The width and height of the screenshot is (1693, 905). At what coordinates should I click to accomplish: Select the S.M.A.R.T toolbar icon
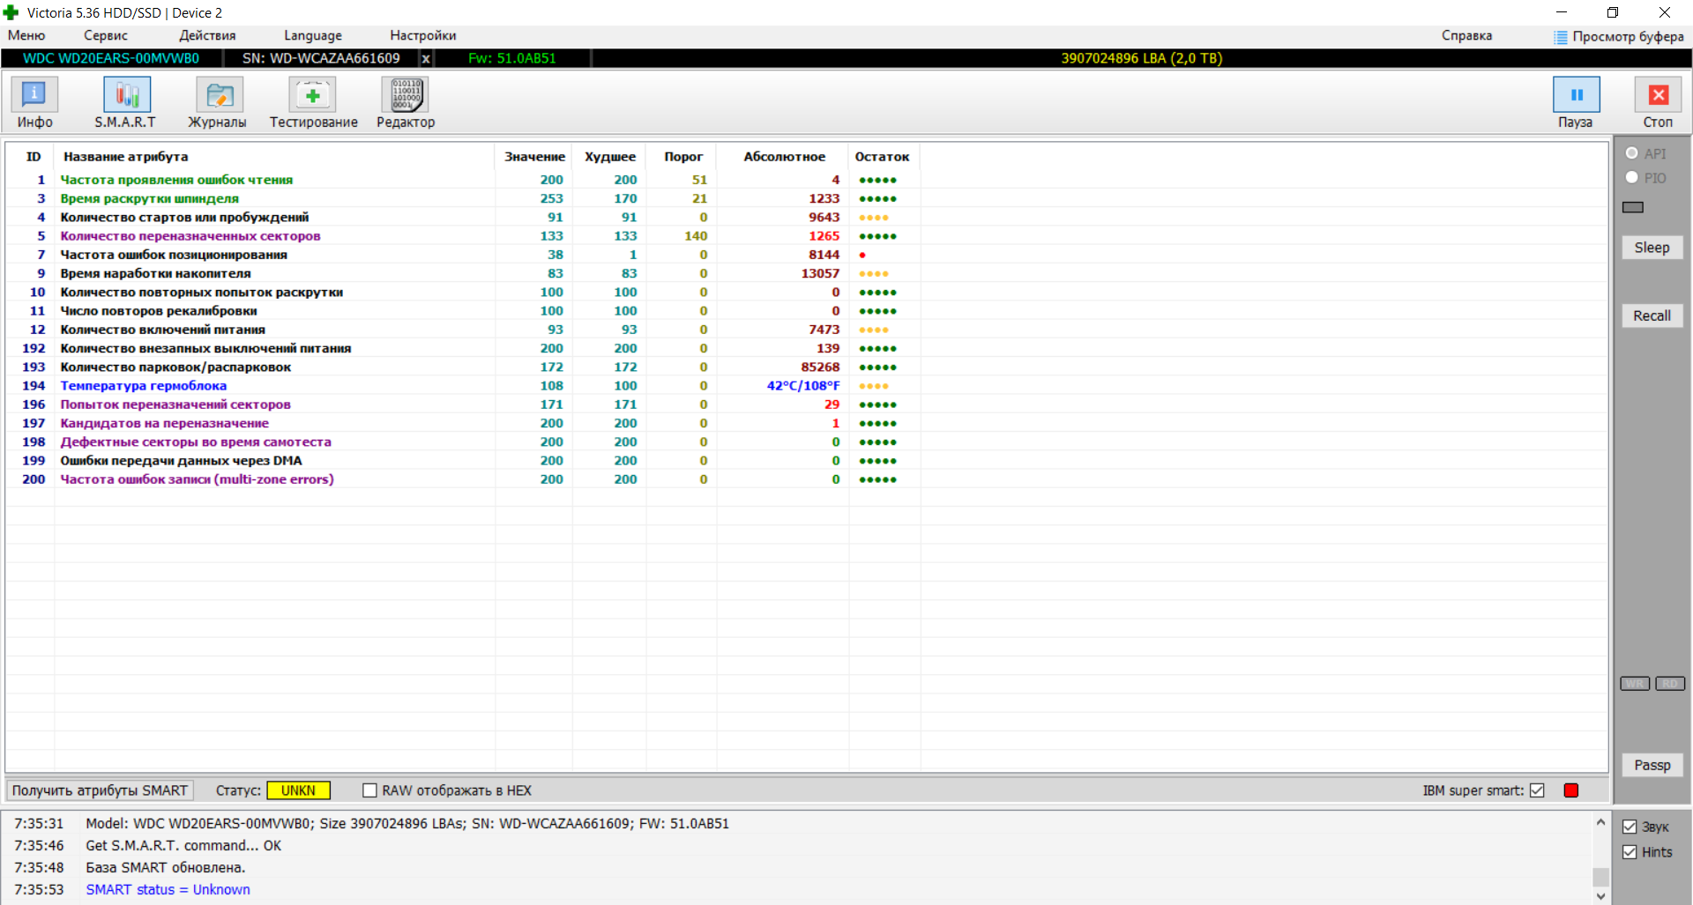tap(126, 95)
